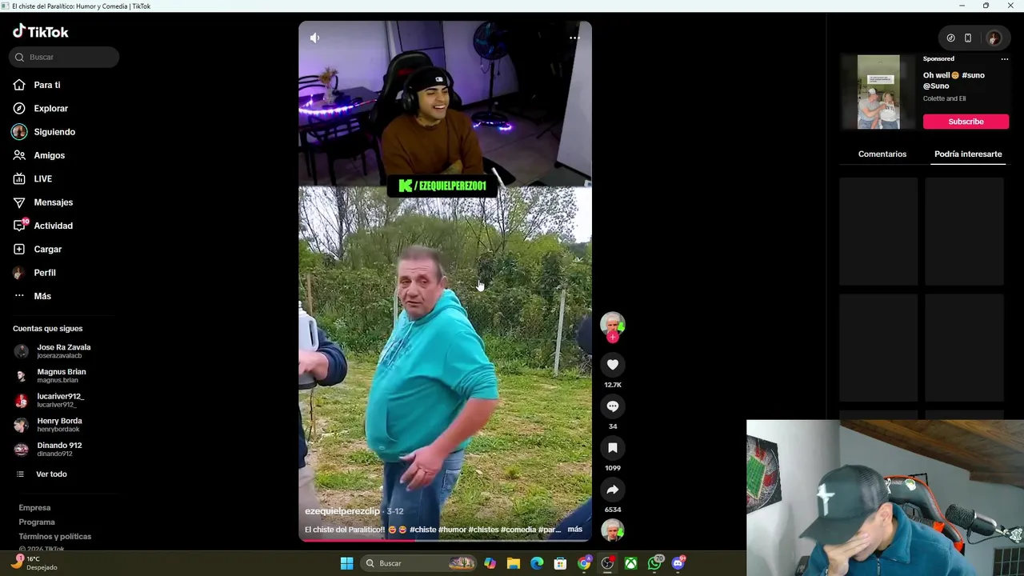This screenshot has height=576, width=1024.
Task: Click the TikTok logo
Action: click(41, 32)
